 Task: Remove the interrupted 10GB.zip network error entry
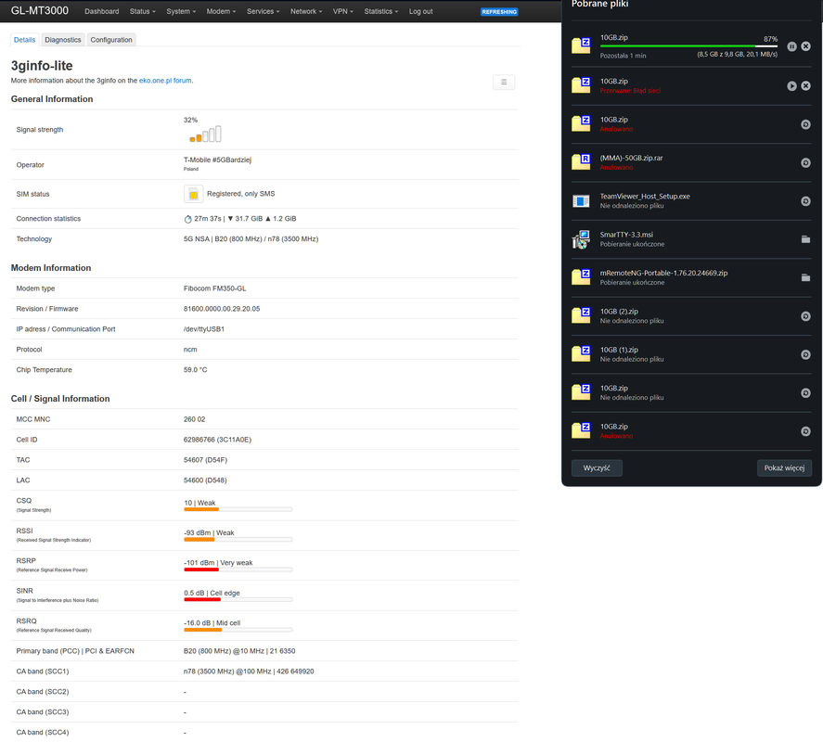coord(805,86)
